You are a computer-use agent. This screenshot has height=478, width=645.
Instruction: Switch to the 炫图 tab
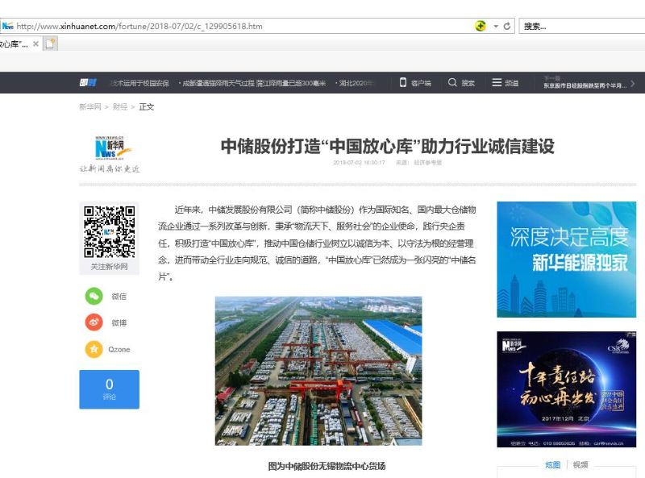click(x=552, y=465)
